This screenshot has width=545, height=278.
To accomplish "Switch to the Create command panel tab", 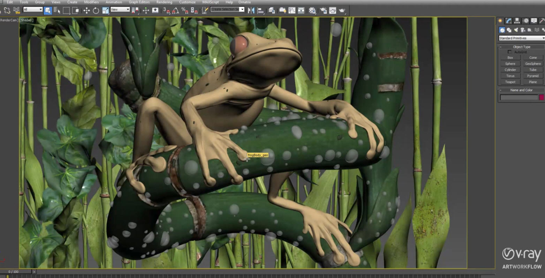I will [500, 21].
